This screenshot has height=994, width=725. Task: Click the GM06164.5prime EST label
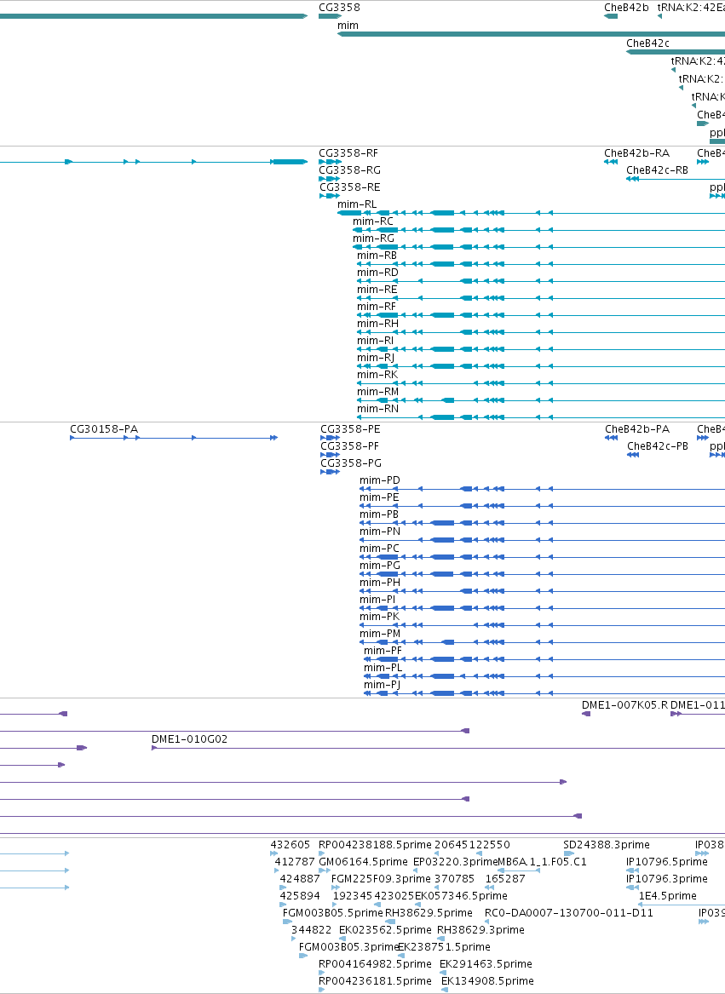[363, 863]
